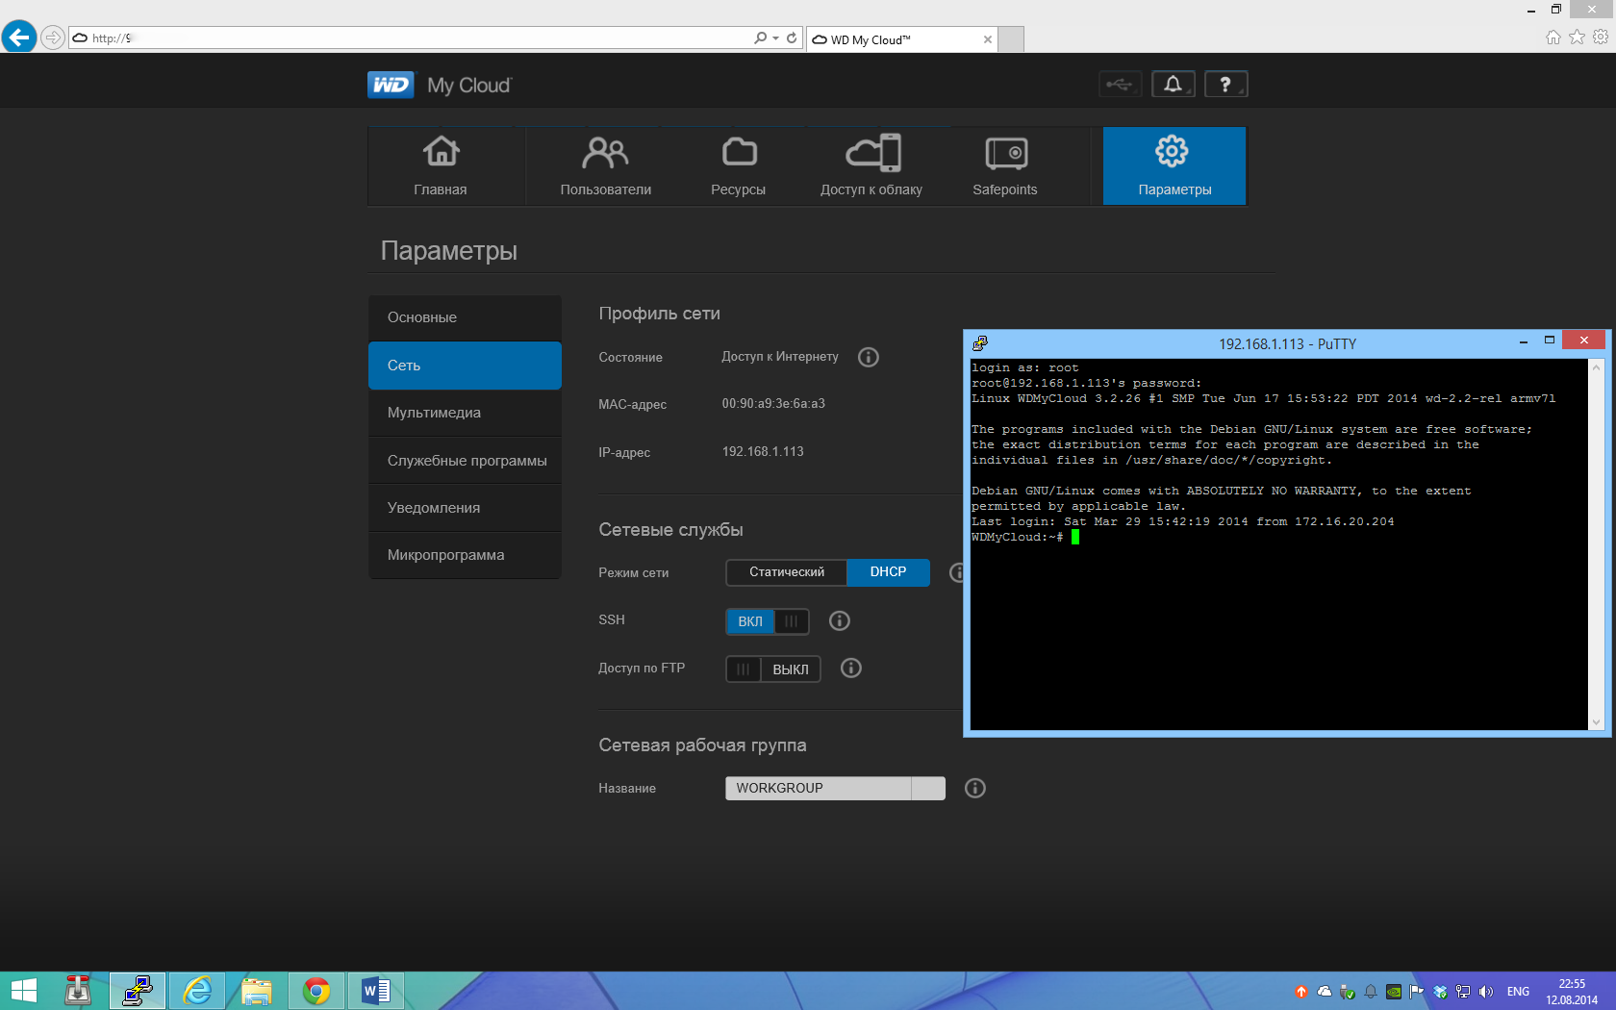Click the WORKGROUP name field
1616x1010 pixels.
point(835,789)
